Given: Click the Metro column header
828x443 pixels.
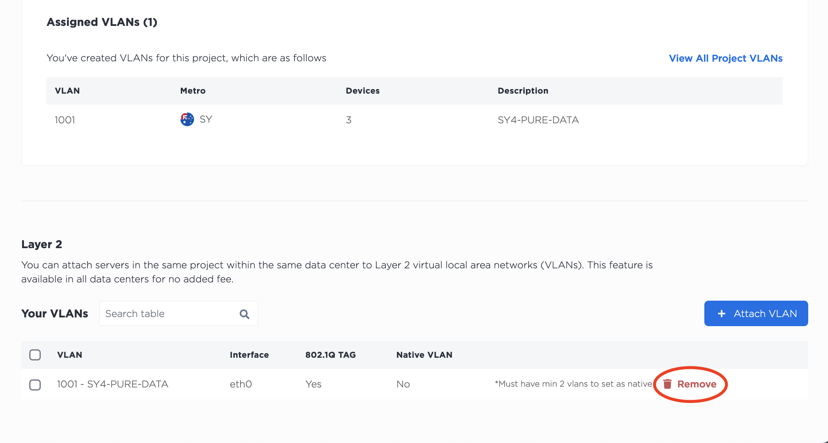Looking at the screenshot, I should coord(193,91).
